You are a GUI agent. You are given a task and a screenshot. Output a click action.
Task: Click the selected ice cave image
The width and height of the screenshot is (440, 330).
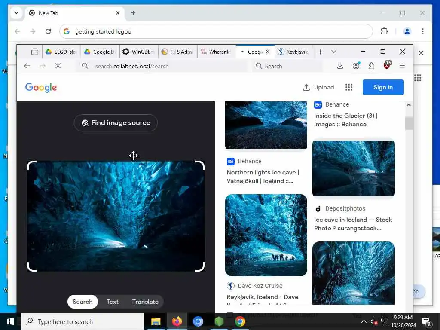(116, 216)
